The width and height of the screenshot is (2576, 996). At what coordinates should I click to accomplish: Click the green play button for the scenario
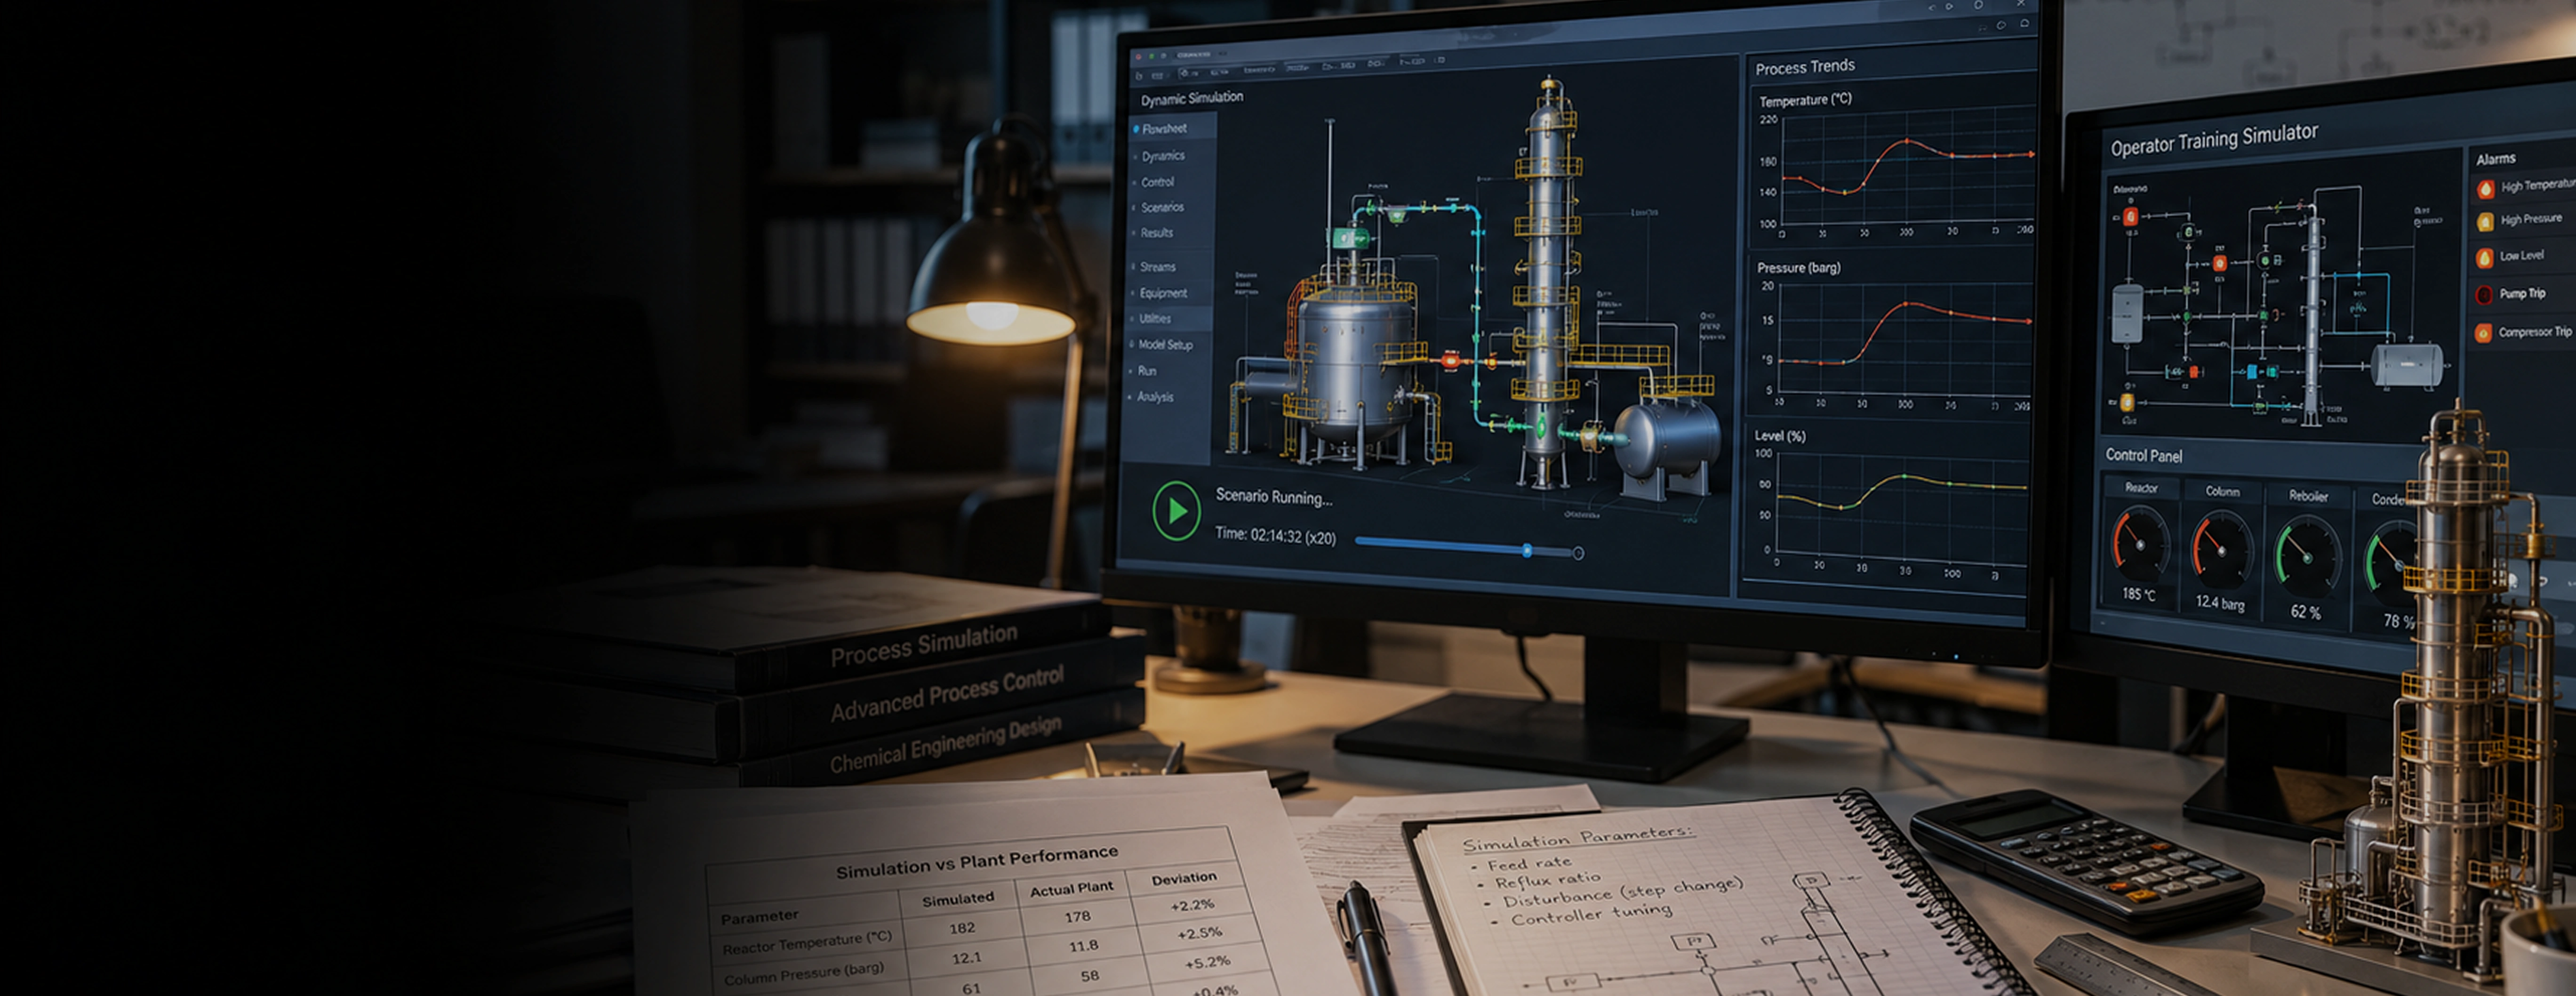click(1176, 511)
